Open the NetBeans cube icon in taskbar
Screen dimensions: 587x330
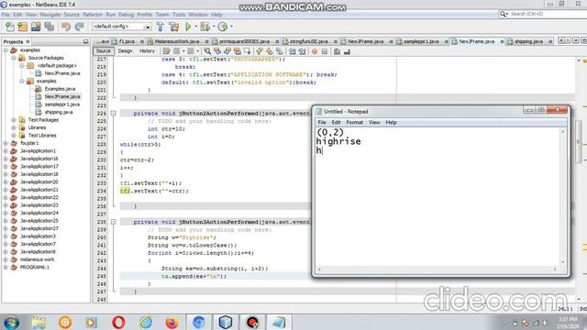(226, 322)
